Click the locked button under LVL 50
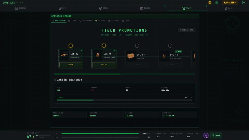Screen dimensions: 249x140 coord(137,65)
